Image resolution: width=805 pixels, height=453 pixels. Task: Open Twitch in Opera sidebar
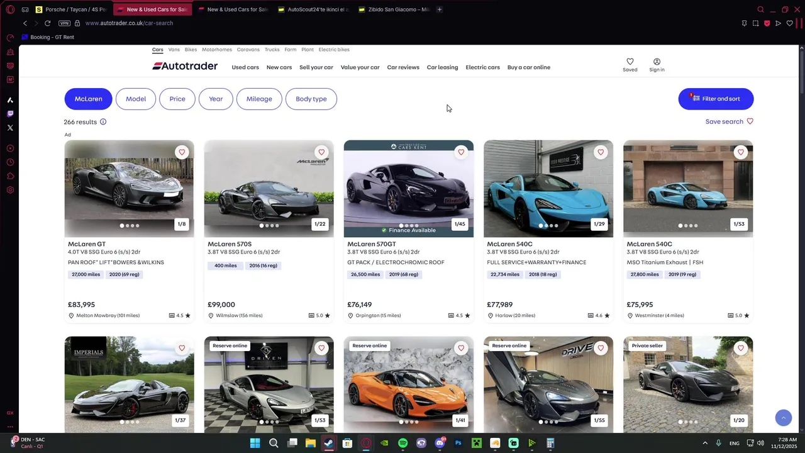pos(10,114)
